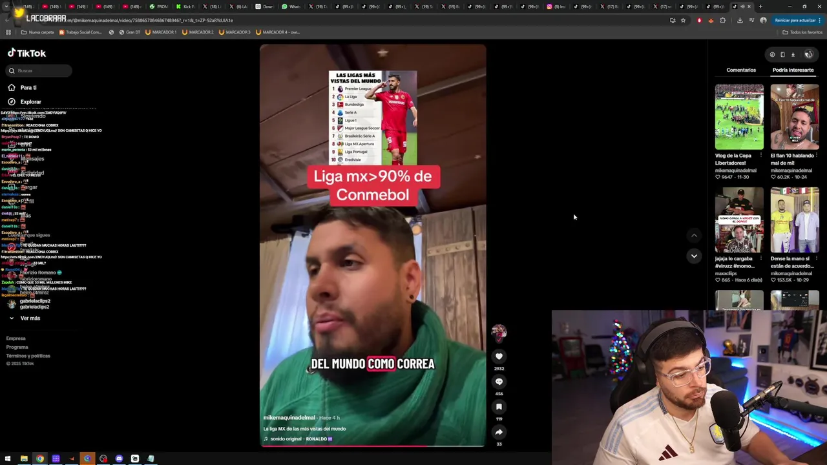
Task: Click the install app icon in address bar
Action: click(x=673, y=20)
